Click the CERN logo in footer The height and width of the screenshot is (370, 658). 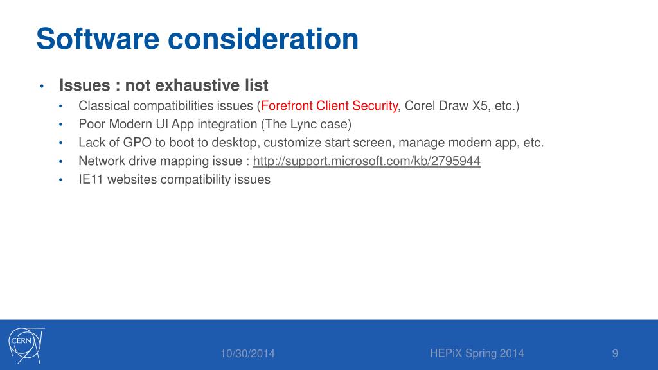pos(26,345)
